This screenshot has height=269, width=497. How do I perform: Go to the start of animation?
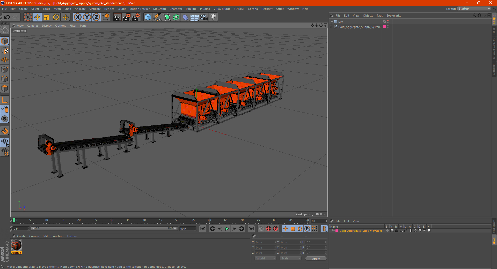tap(202, 229)
